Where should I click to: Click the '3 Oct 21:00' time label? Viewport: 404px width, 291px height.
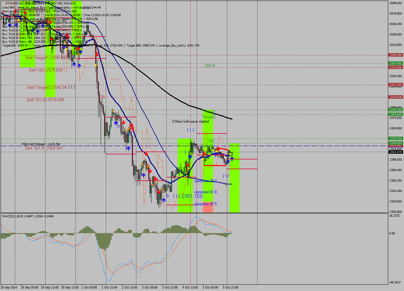(170, 288)
